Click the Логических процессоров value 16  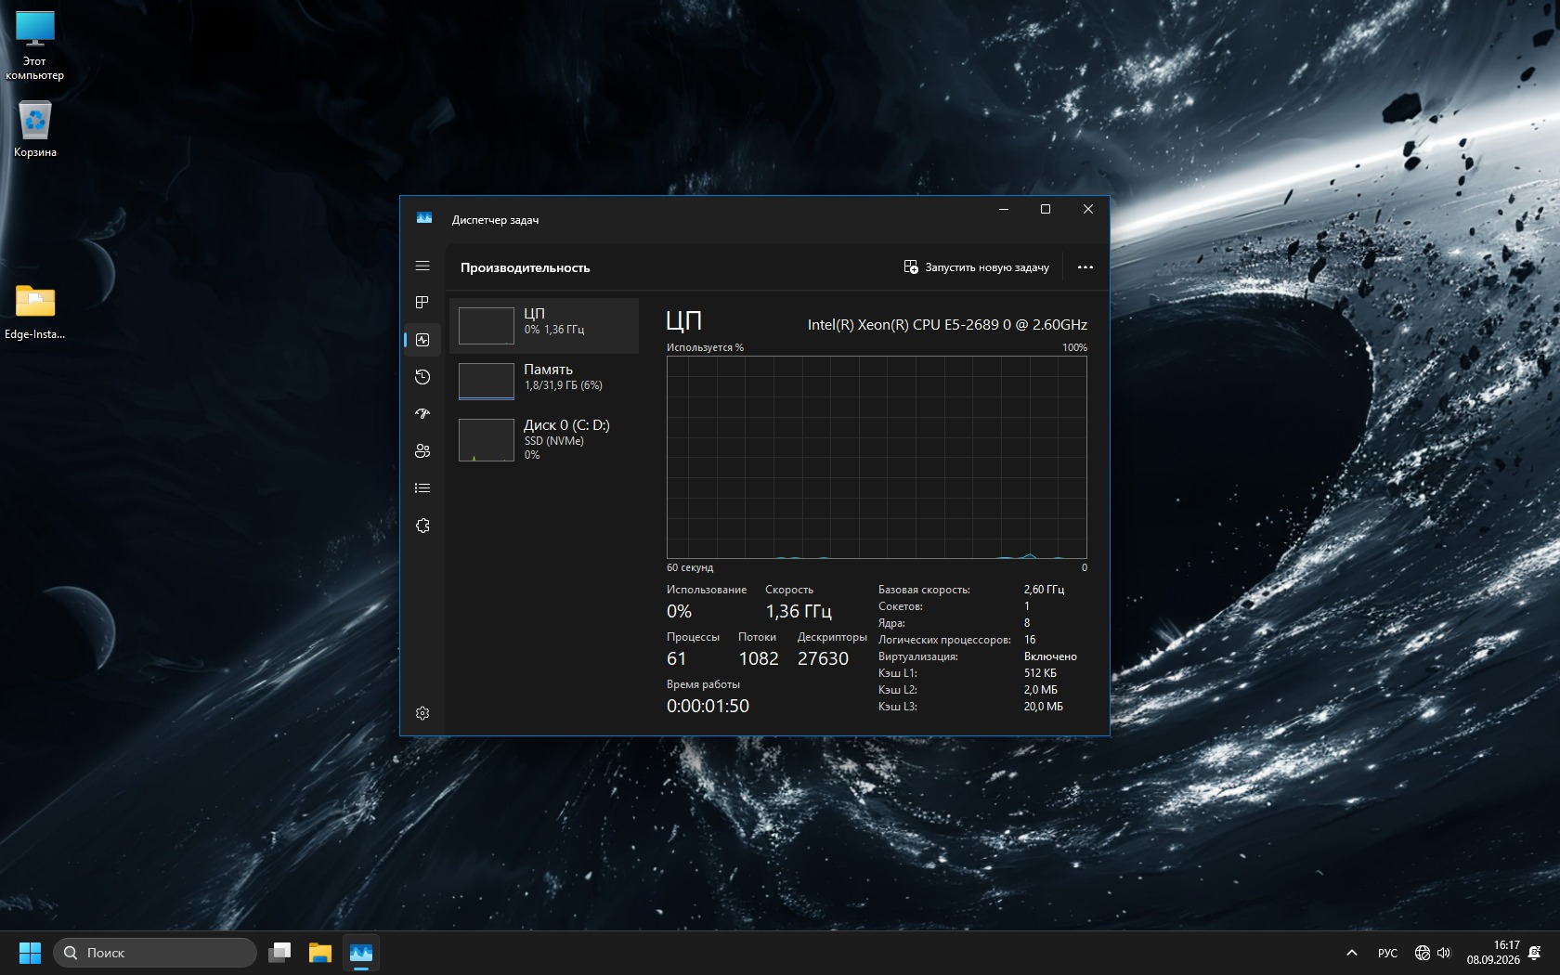pos(1030,640)
